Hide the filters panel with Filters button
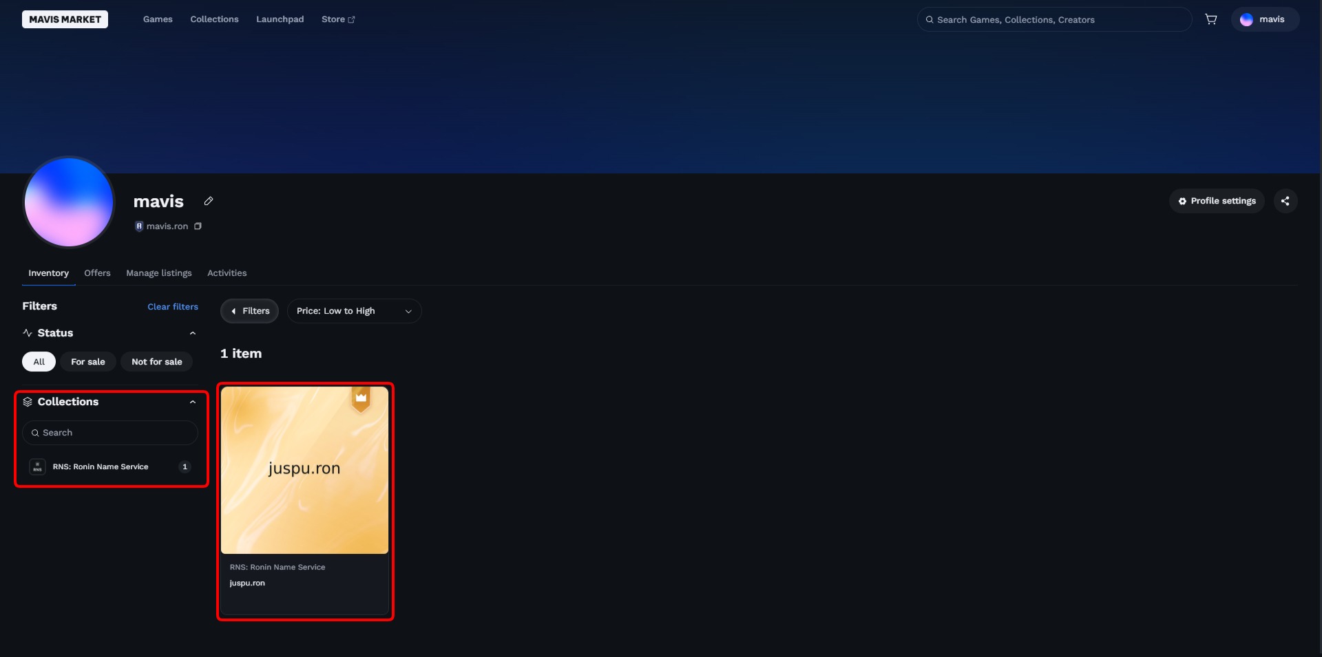The height and width of the screenshot is (657, 1322). 250,311
